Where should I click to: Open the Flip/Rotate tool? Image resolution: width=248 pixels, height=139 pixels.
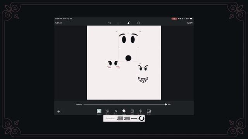[x=140, y=112]
